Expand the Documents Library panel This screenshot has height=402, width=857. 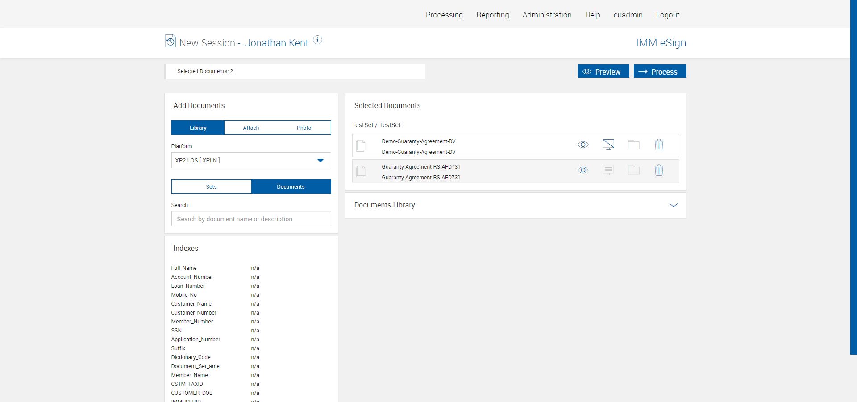click(x=673, y=205)
